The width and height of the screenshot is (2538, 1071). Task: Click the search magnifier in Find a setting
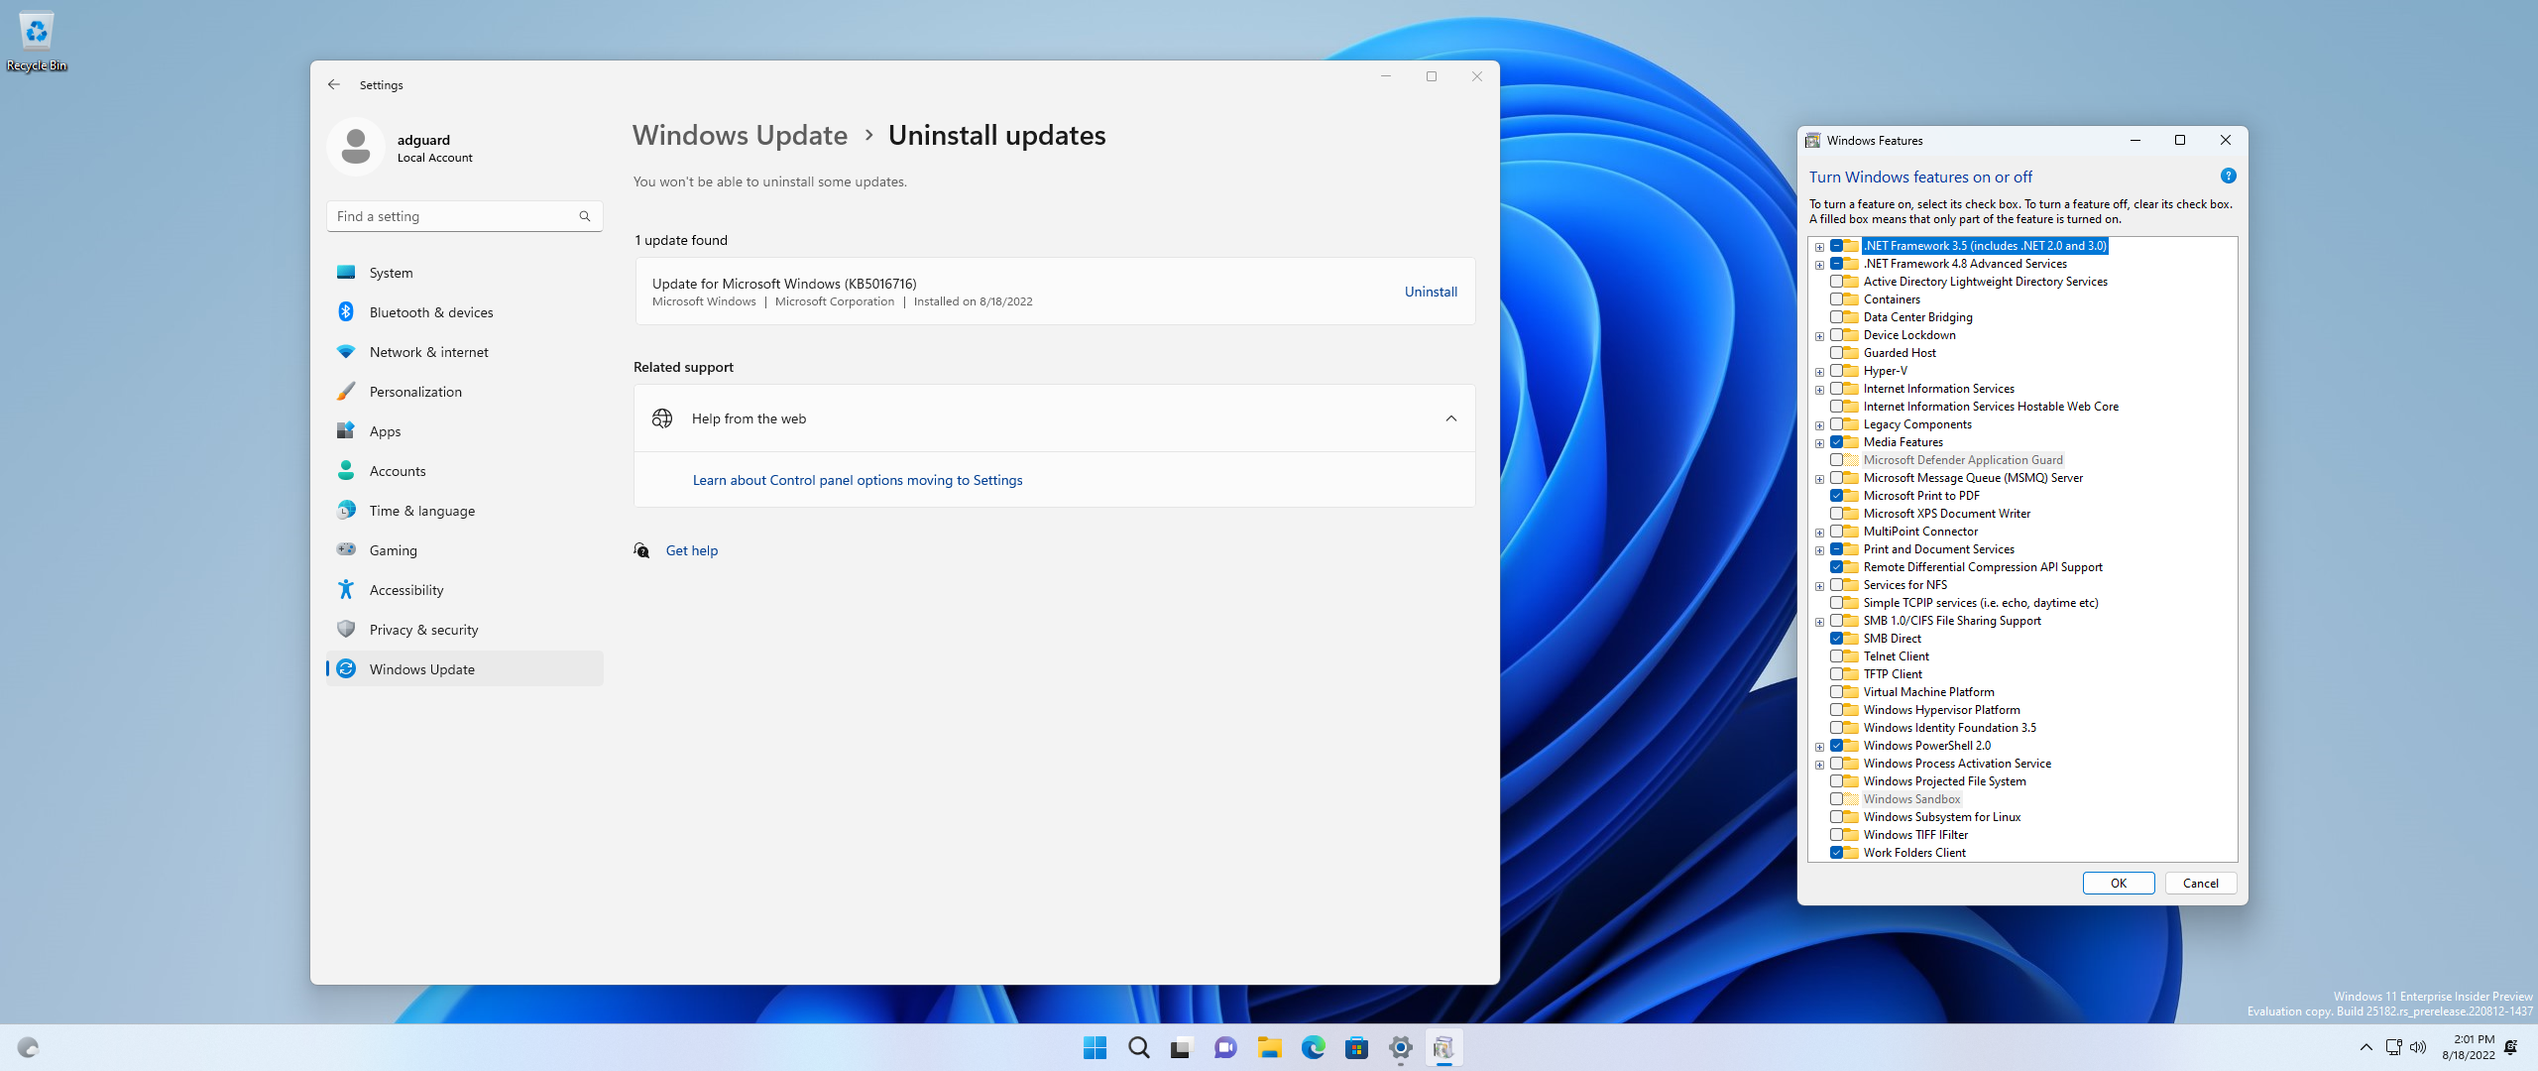585,216
